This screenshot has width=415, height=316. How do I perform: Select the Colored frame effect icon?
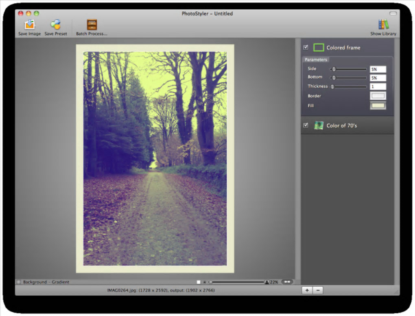[319, 48]
